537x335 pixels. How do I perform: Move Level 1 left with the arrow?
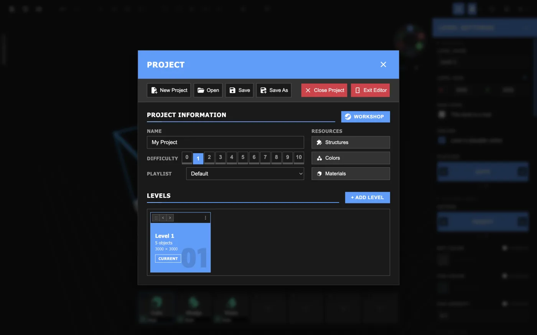163,218
